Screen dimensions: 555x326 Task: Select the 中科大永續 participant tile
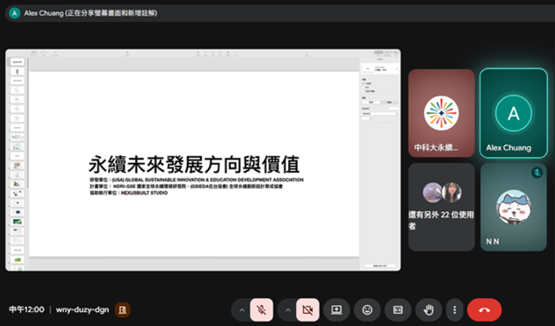pos(442,113)
